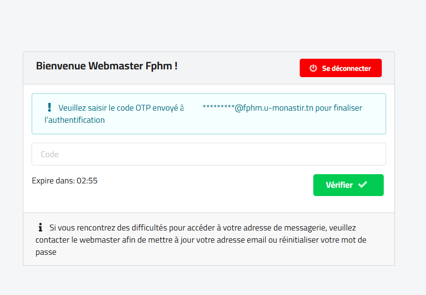Click the 'Se déconnecter' text label
Screen dimensions: 426x295
tap(346, 68)
